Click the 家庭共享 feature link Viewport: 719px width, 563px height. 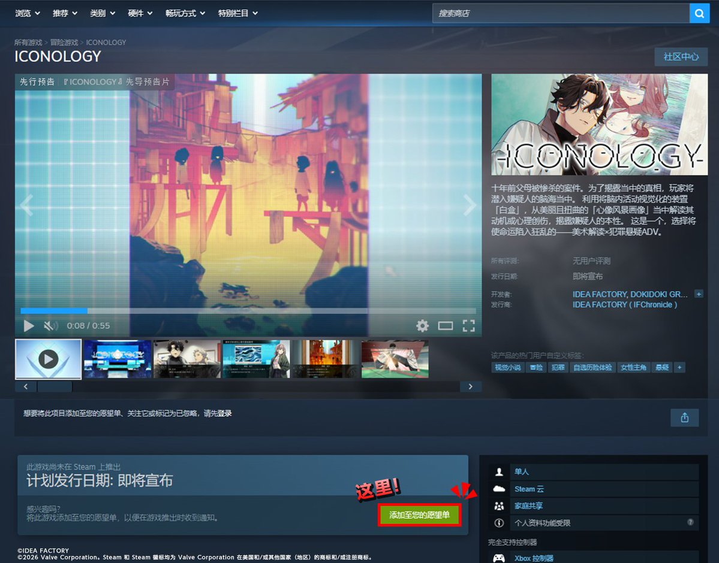528,506
